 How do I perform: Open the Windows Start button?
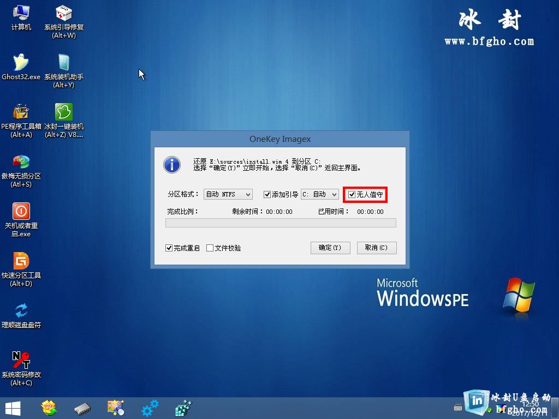[13, 408]
